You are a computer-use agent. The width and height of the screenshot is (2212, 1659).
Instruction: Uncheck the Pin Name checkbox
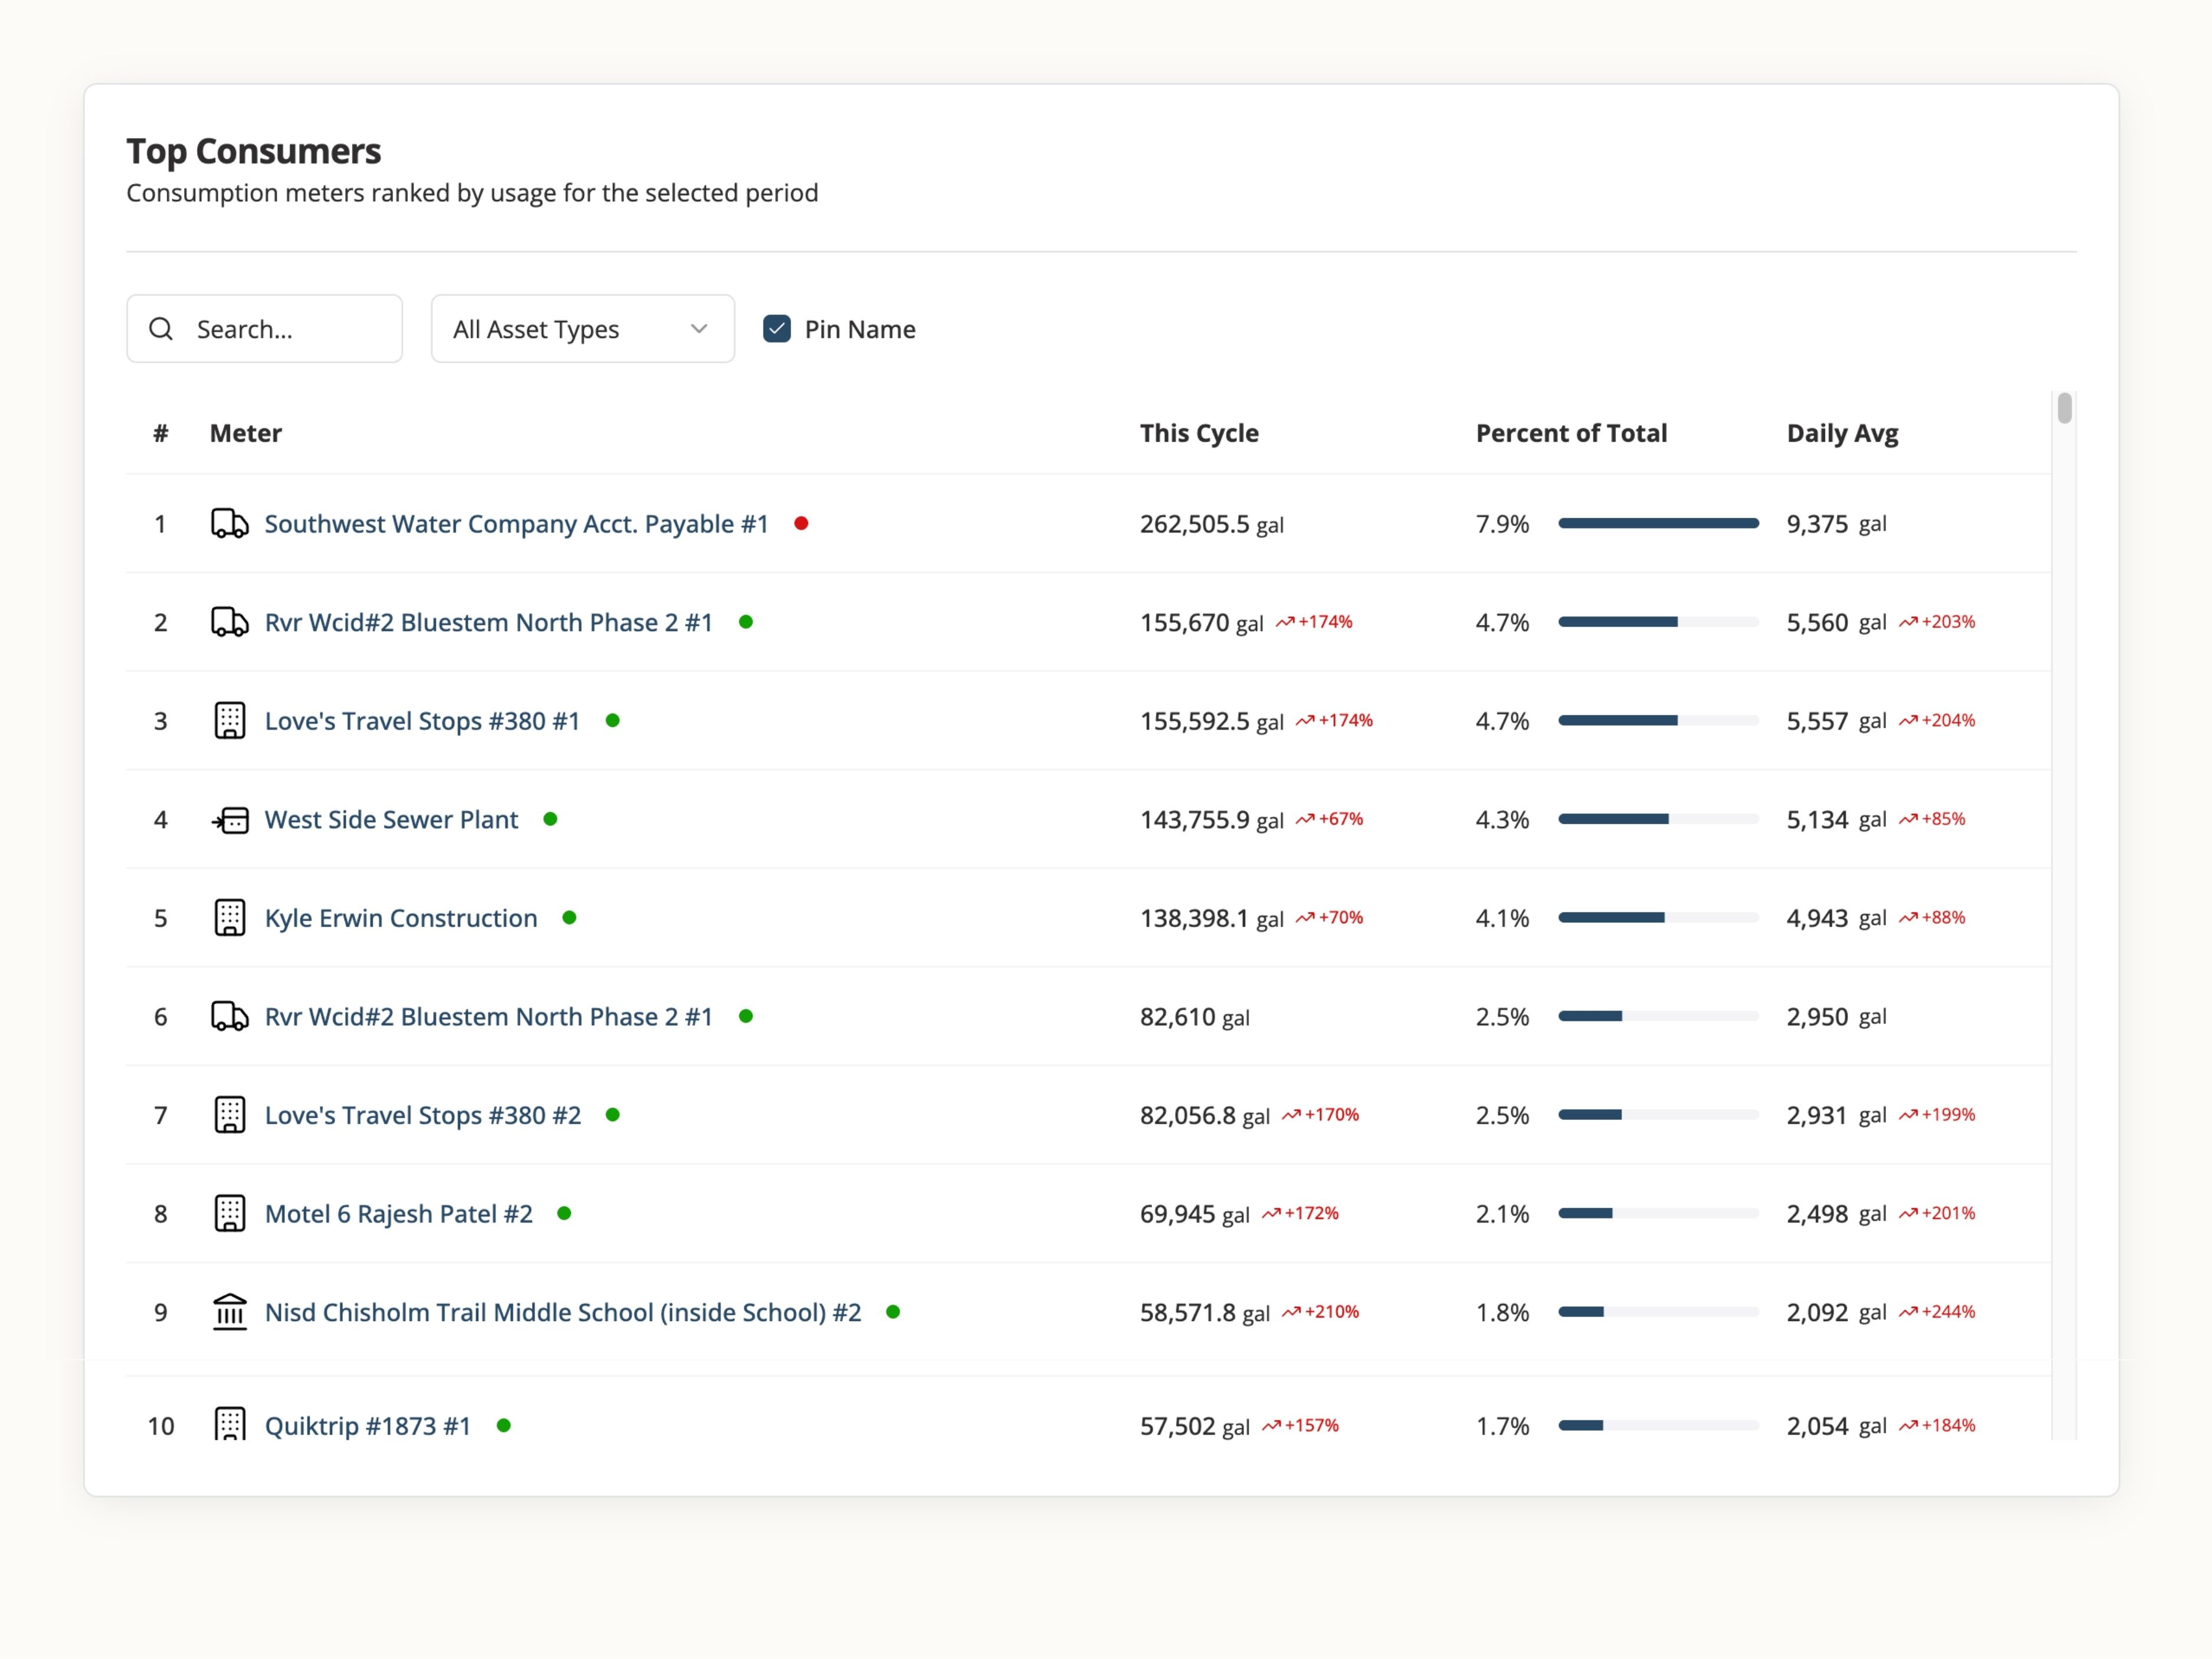coord(777,328)
